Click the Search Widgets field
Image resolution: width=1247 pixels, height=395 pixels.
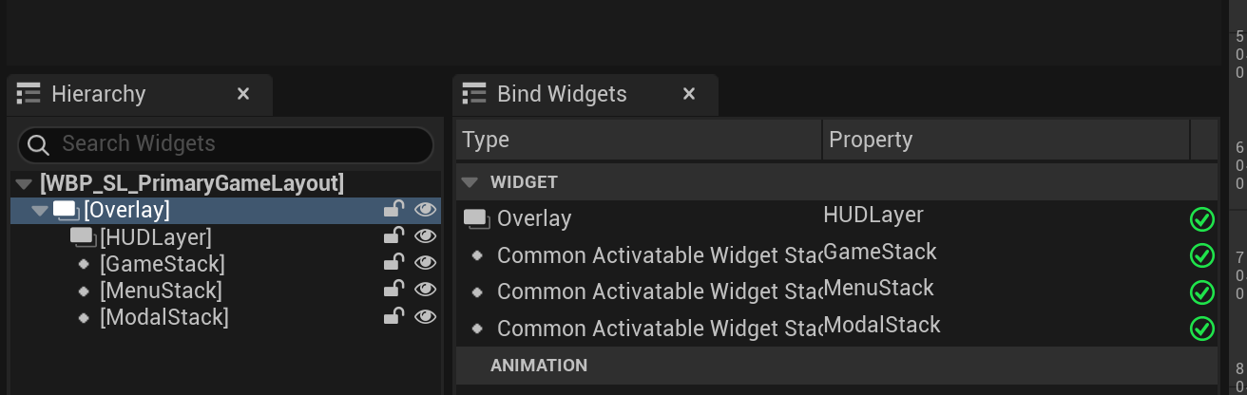coord(225,144)
